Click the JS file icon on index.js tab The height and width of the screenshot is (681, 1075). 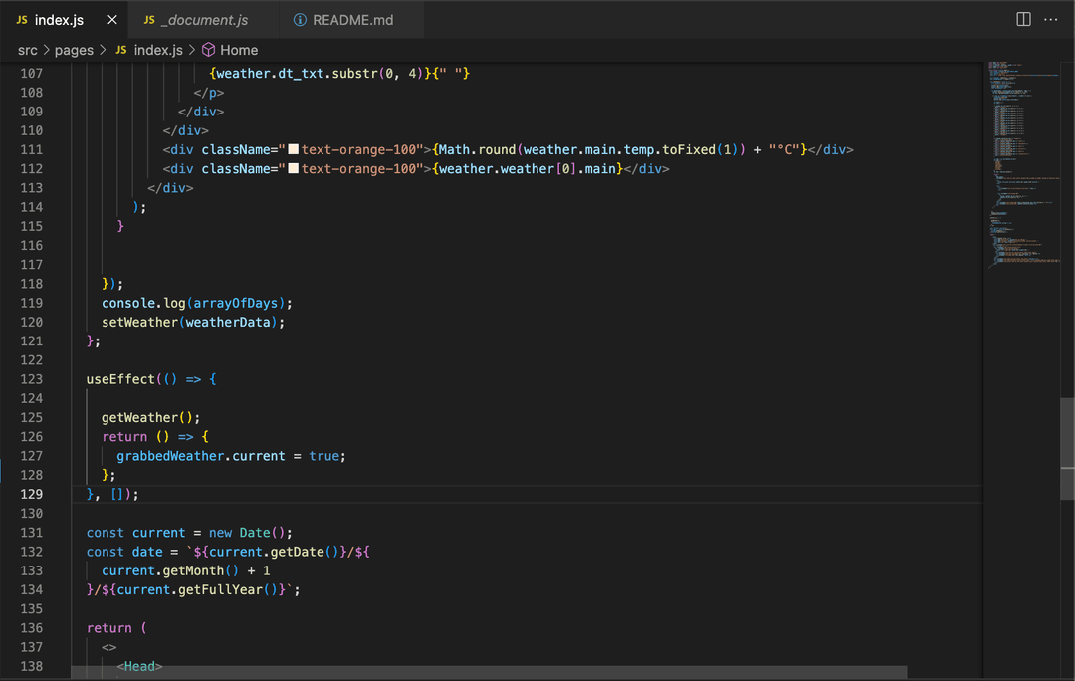tap(22, 20)
